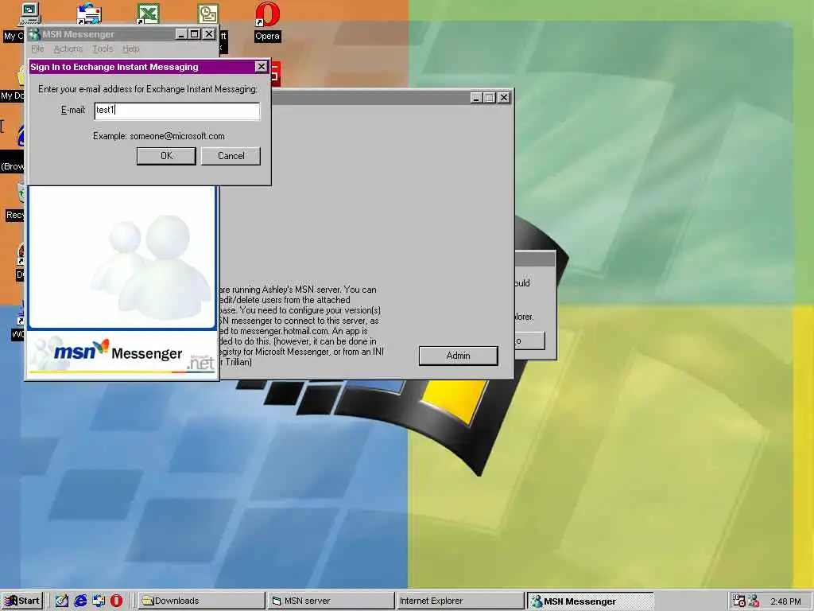Open the Start menu
The height and width of the screenshot is (611, 814).
click(x=21, y=601)
